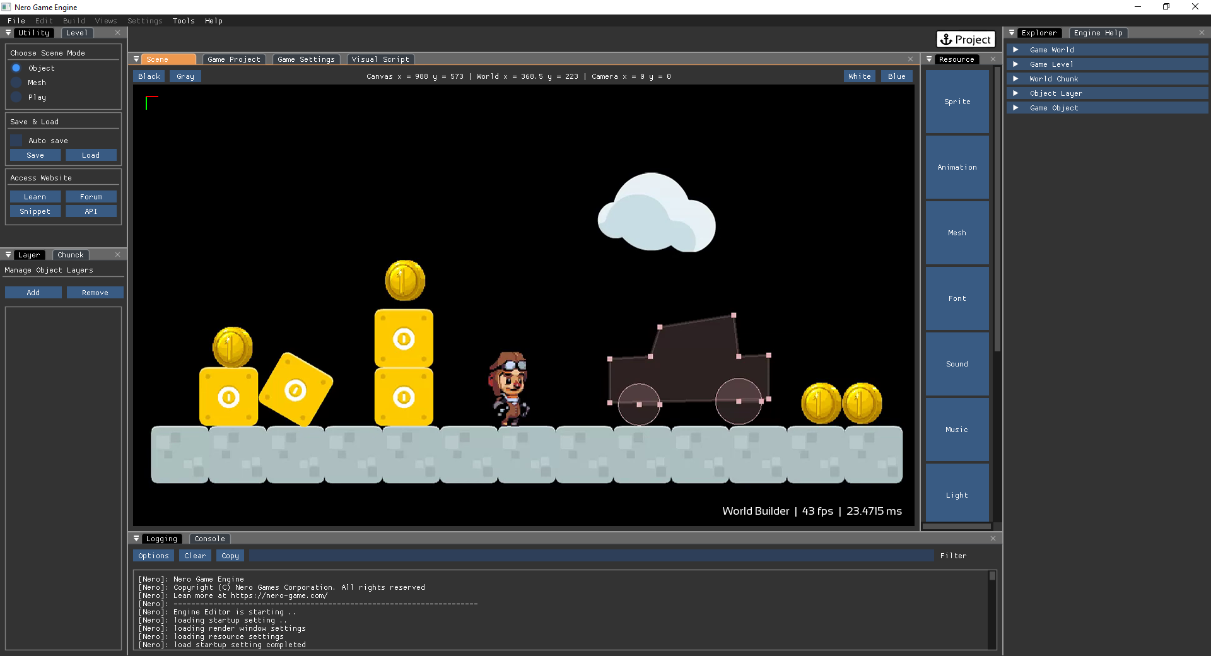The height and width of the screenshot is (656, 1211).
Task: Open the Animation resource category
Action: (957, 167)
